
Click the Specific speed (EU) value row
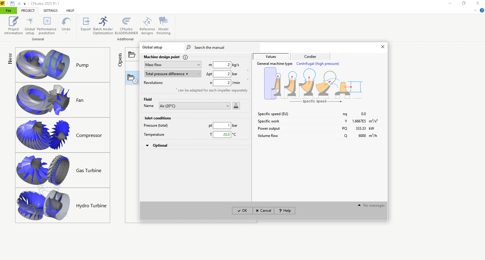click(318, 114)
